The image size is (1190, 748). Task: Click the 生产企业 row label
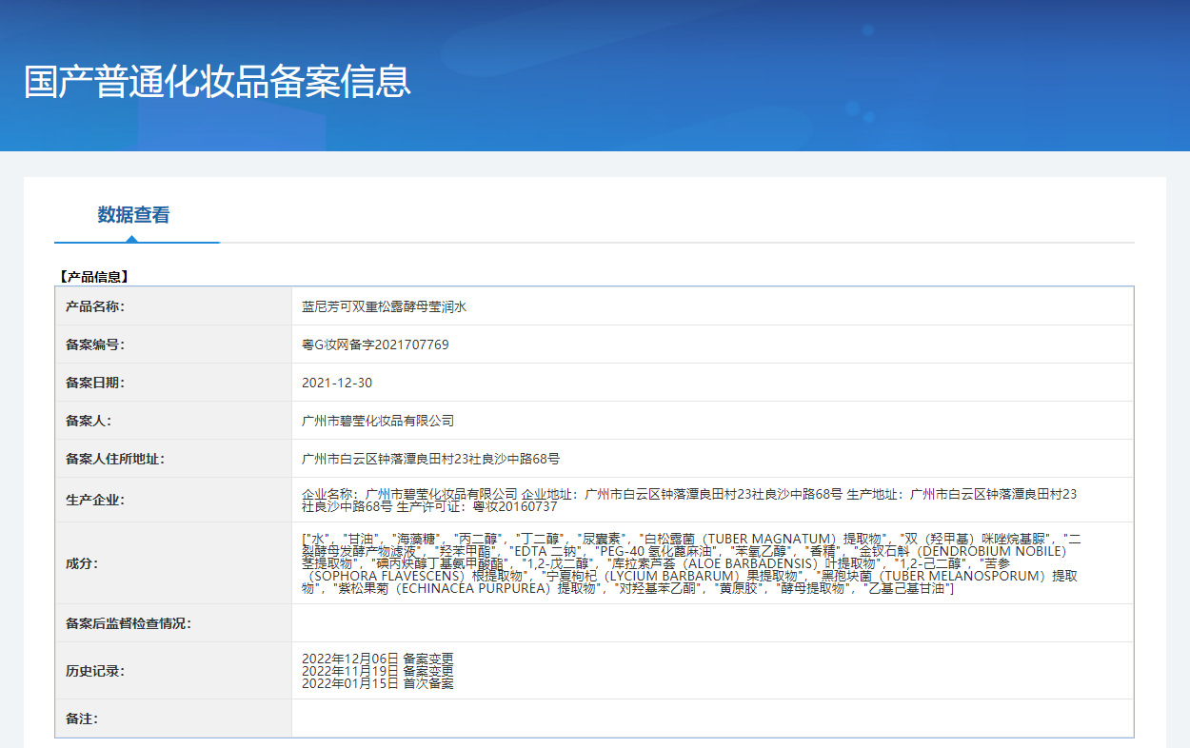click(95, 500)
